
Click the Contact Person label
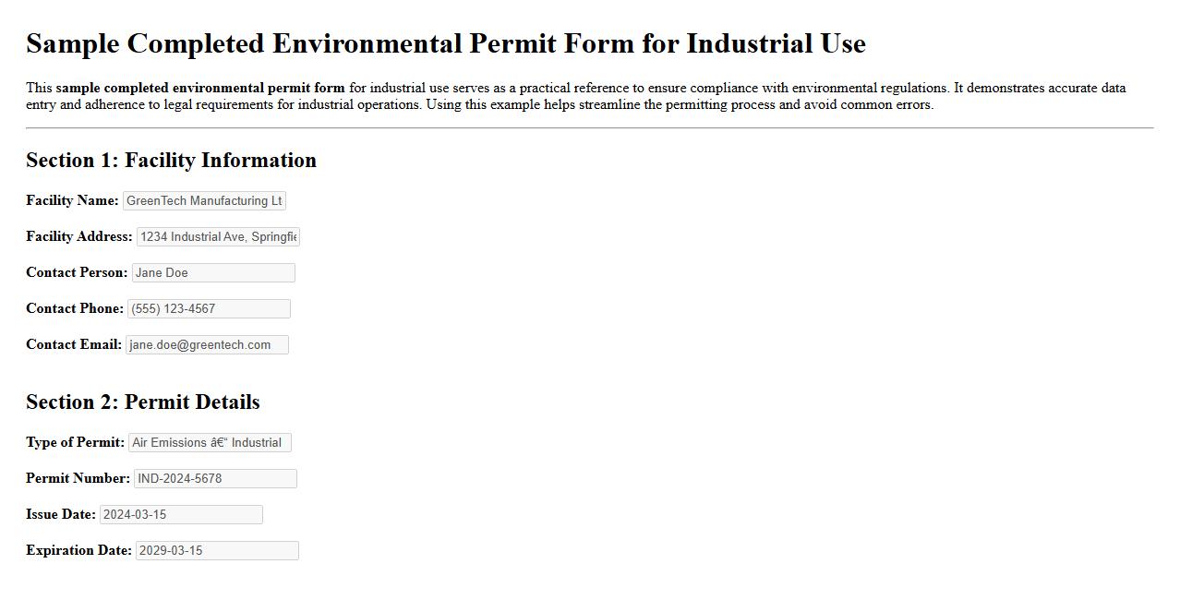75,272
